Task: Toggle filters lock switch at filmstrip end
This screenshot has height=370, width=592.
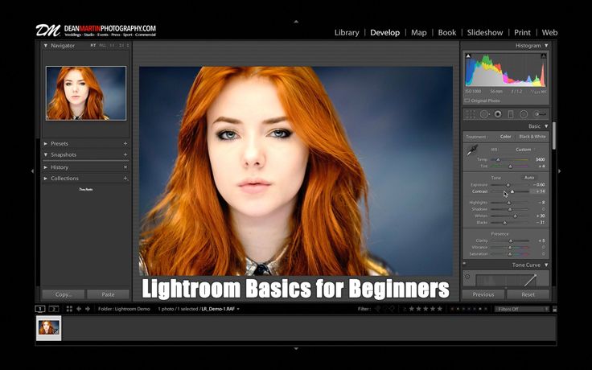Action: pos(555,309)
